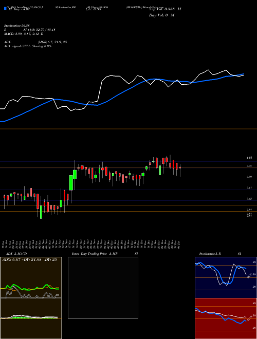Image resolution: width=257 pixels, height=339 pixels.
Task: Click the empty Intra Day Trading Price panel
Action: (x=103, y=288)
